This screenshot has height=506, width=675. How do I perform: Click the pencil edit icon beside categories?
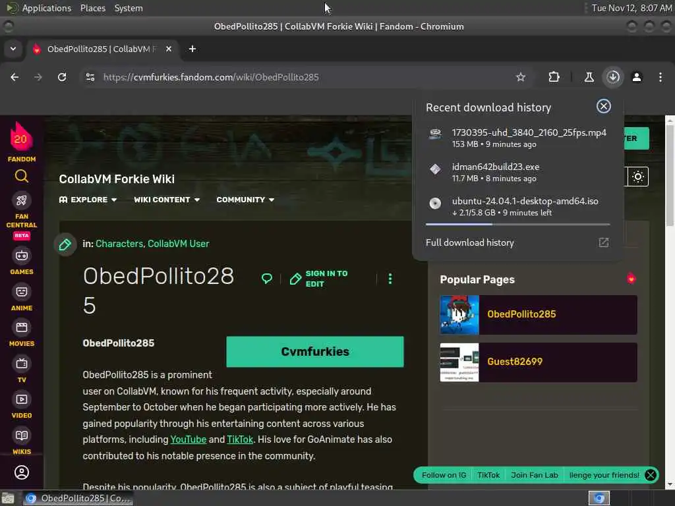65,244
